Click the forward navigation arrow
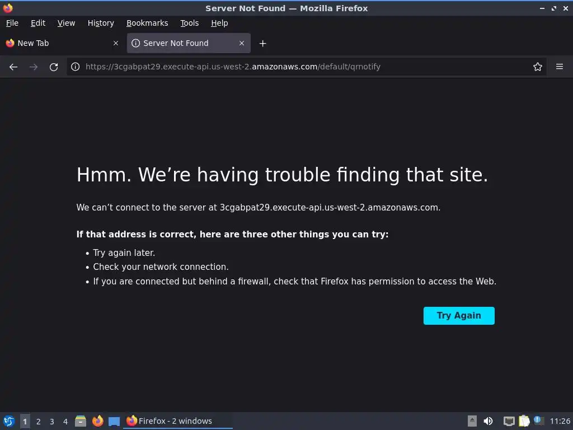This screenshot has width=573, height=430. coord(34,67)
